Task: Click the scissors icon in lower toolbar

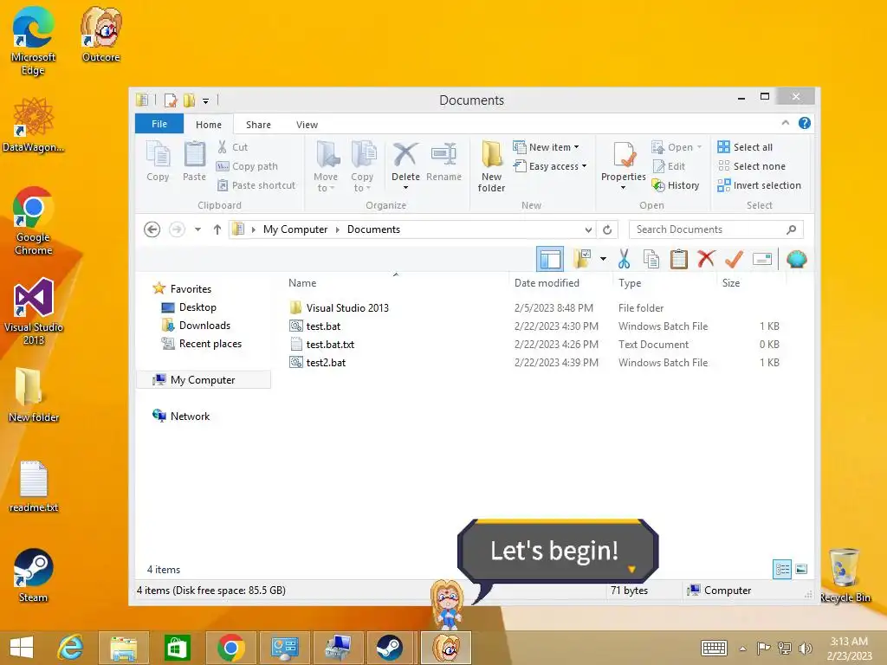Action: tap(624, 259)
